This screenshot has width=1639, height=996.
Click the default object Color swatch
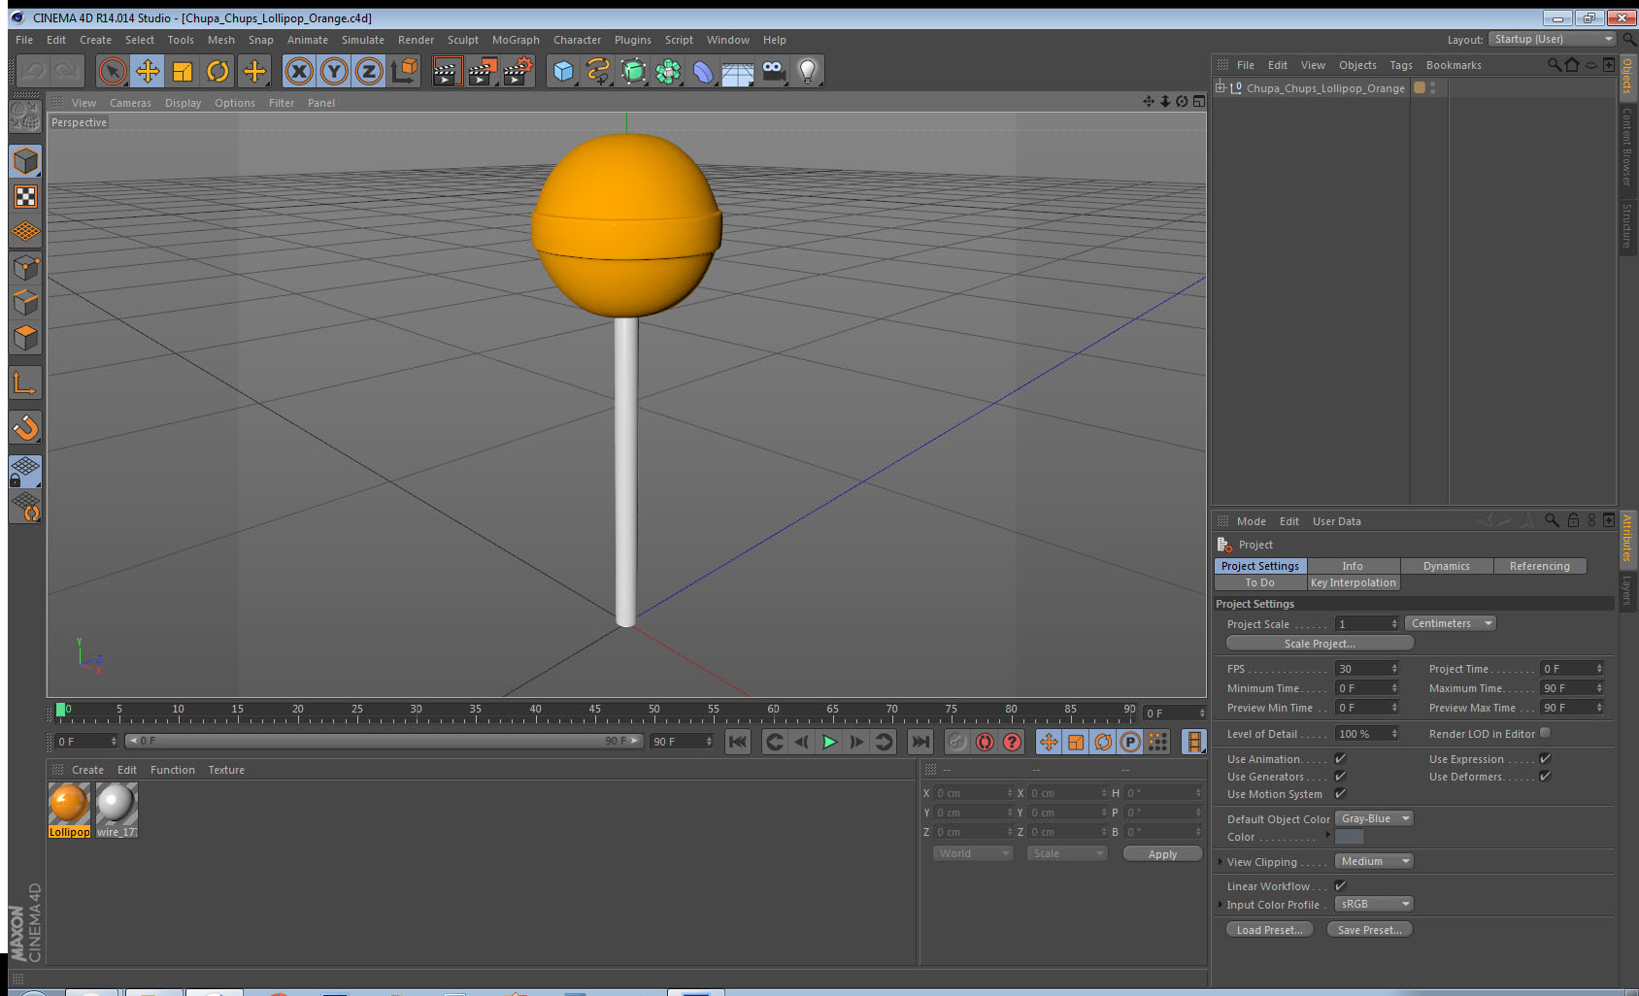(1349, 837)
